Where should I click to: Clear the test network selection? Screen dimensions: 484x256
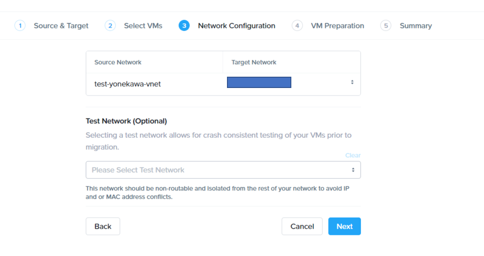[x=353, y=155]
